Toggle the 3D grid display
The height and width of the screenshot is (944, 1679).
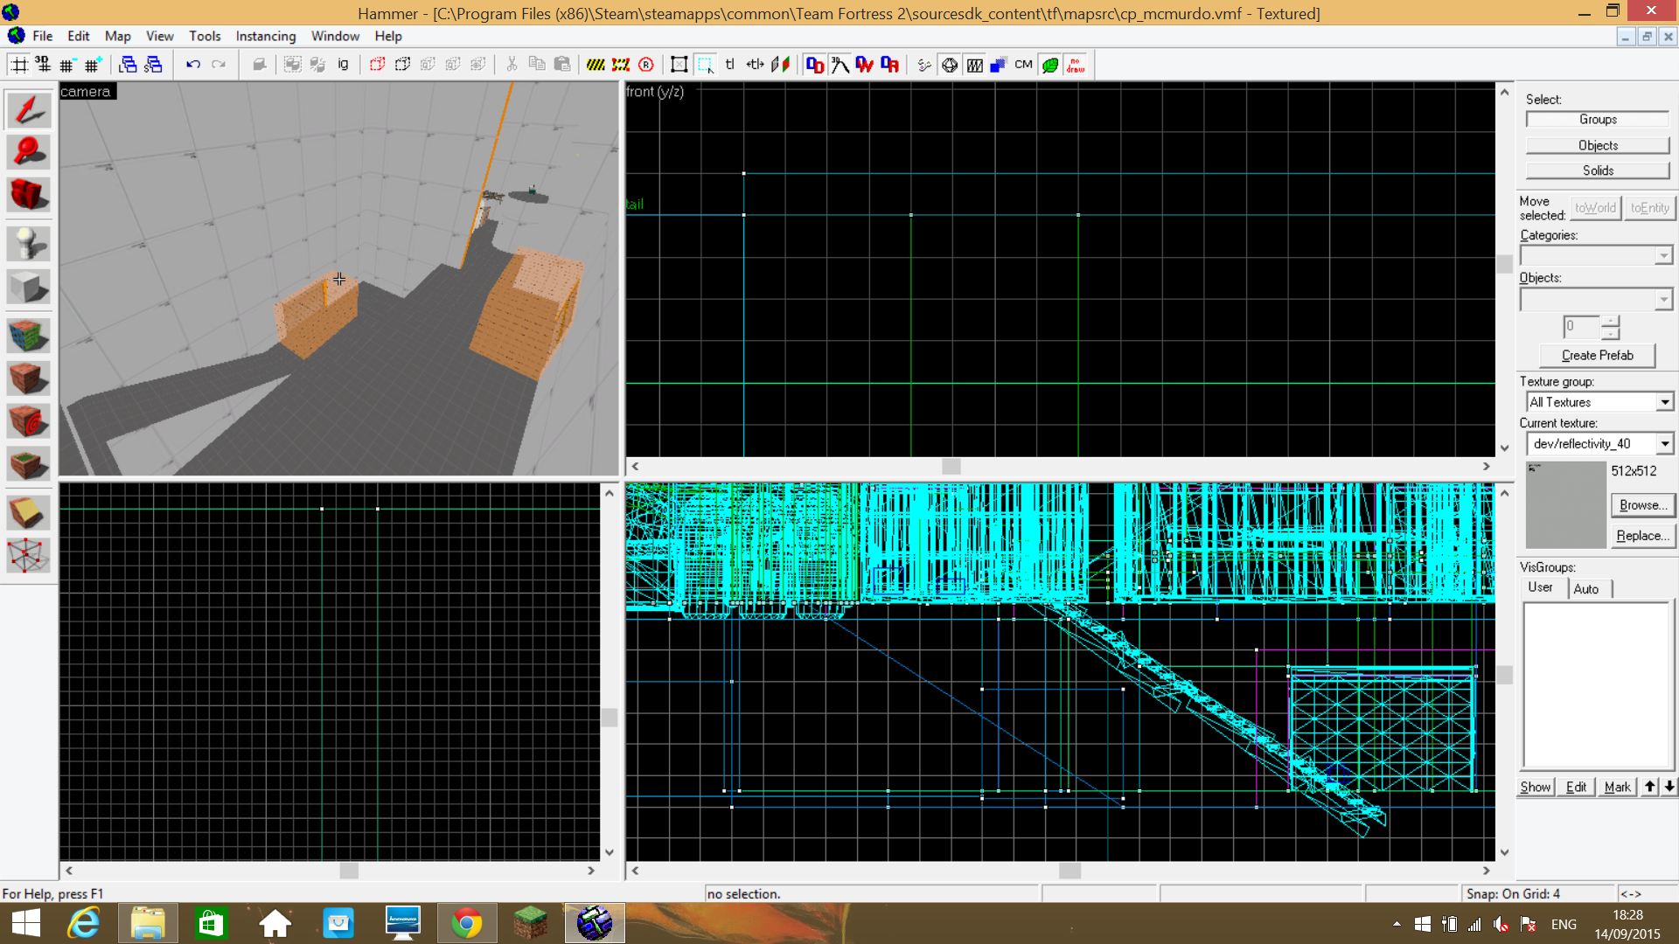pos(42,65)
